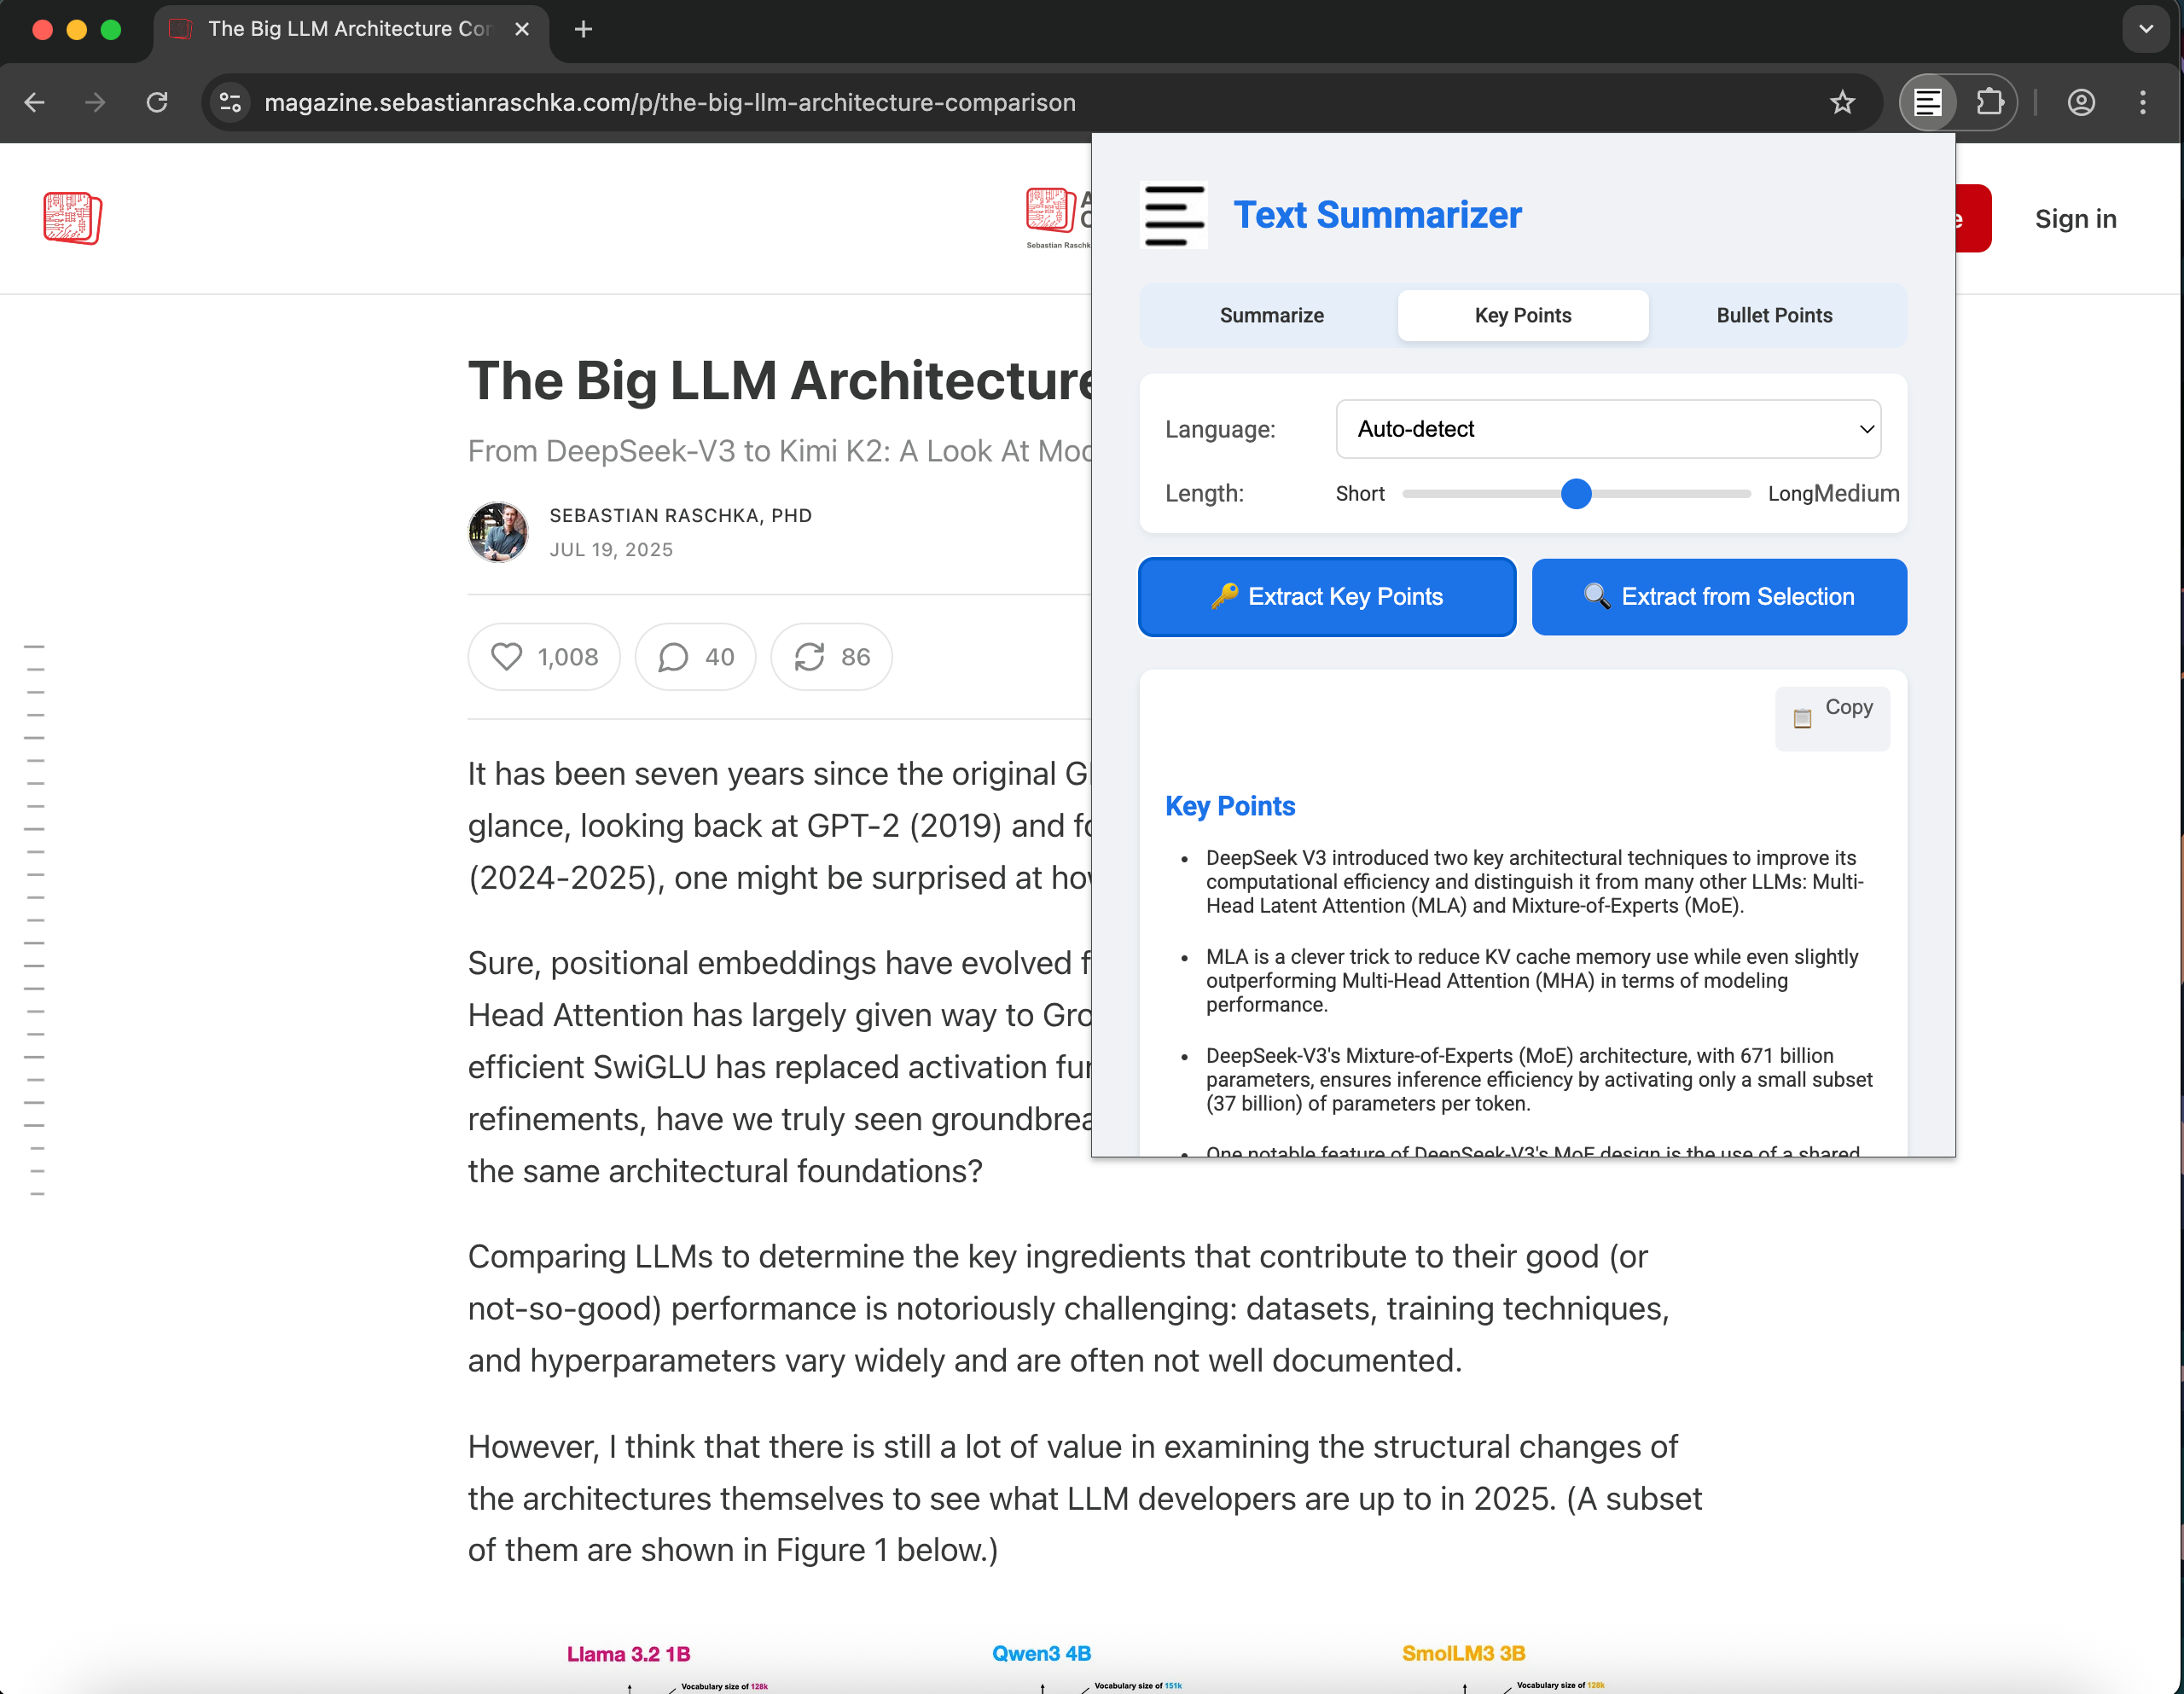Bookmark this page with the star

pos(1842,102)
